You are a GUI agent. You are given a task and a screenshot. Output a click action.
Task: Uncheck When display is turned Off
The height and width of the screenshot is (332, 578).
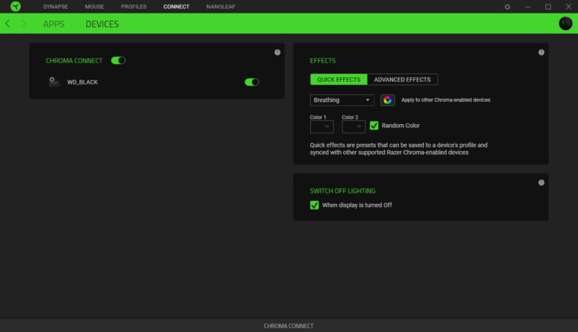point(314,205)
